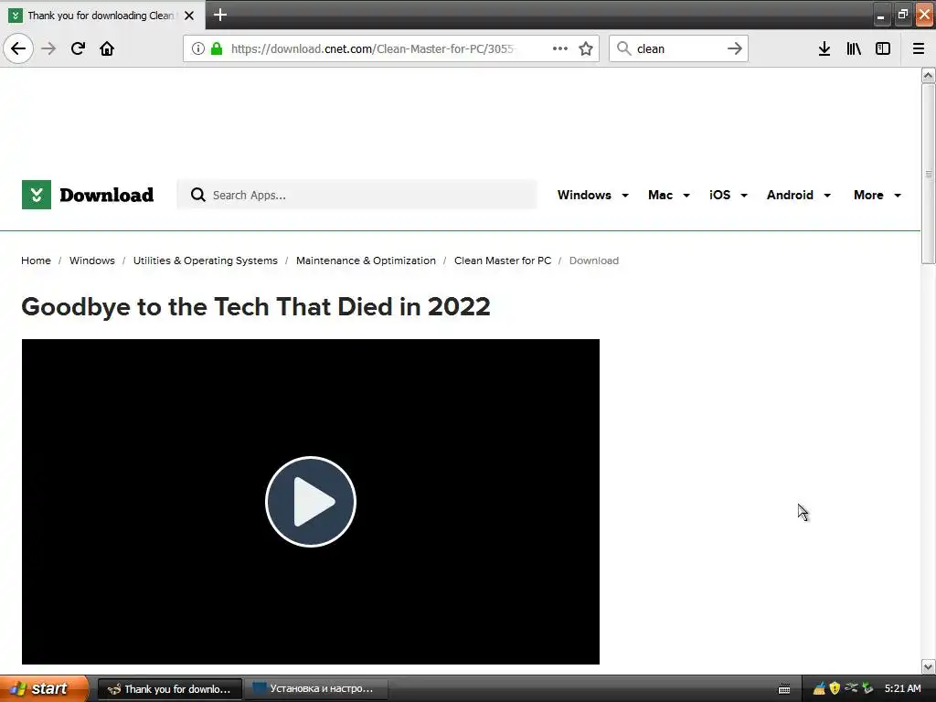Expand the Android menu dropdown
The image size is (936, 702).
pyautogui.click(x=799, y=196)
